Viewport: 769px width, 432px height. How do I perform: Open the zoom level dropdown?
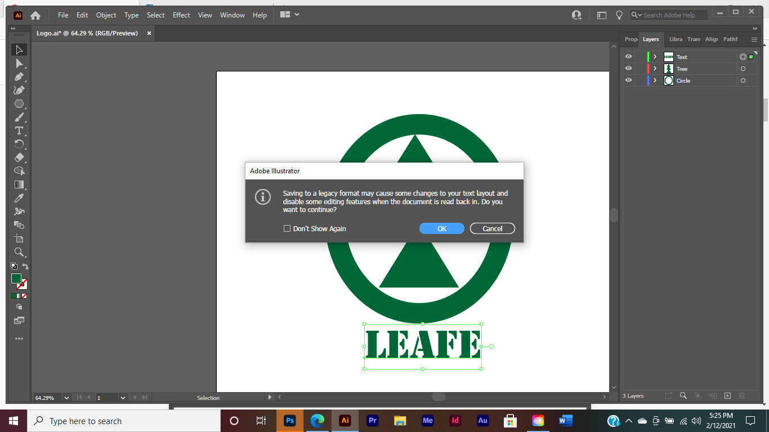click(x=66, y=397)
